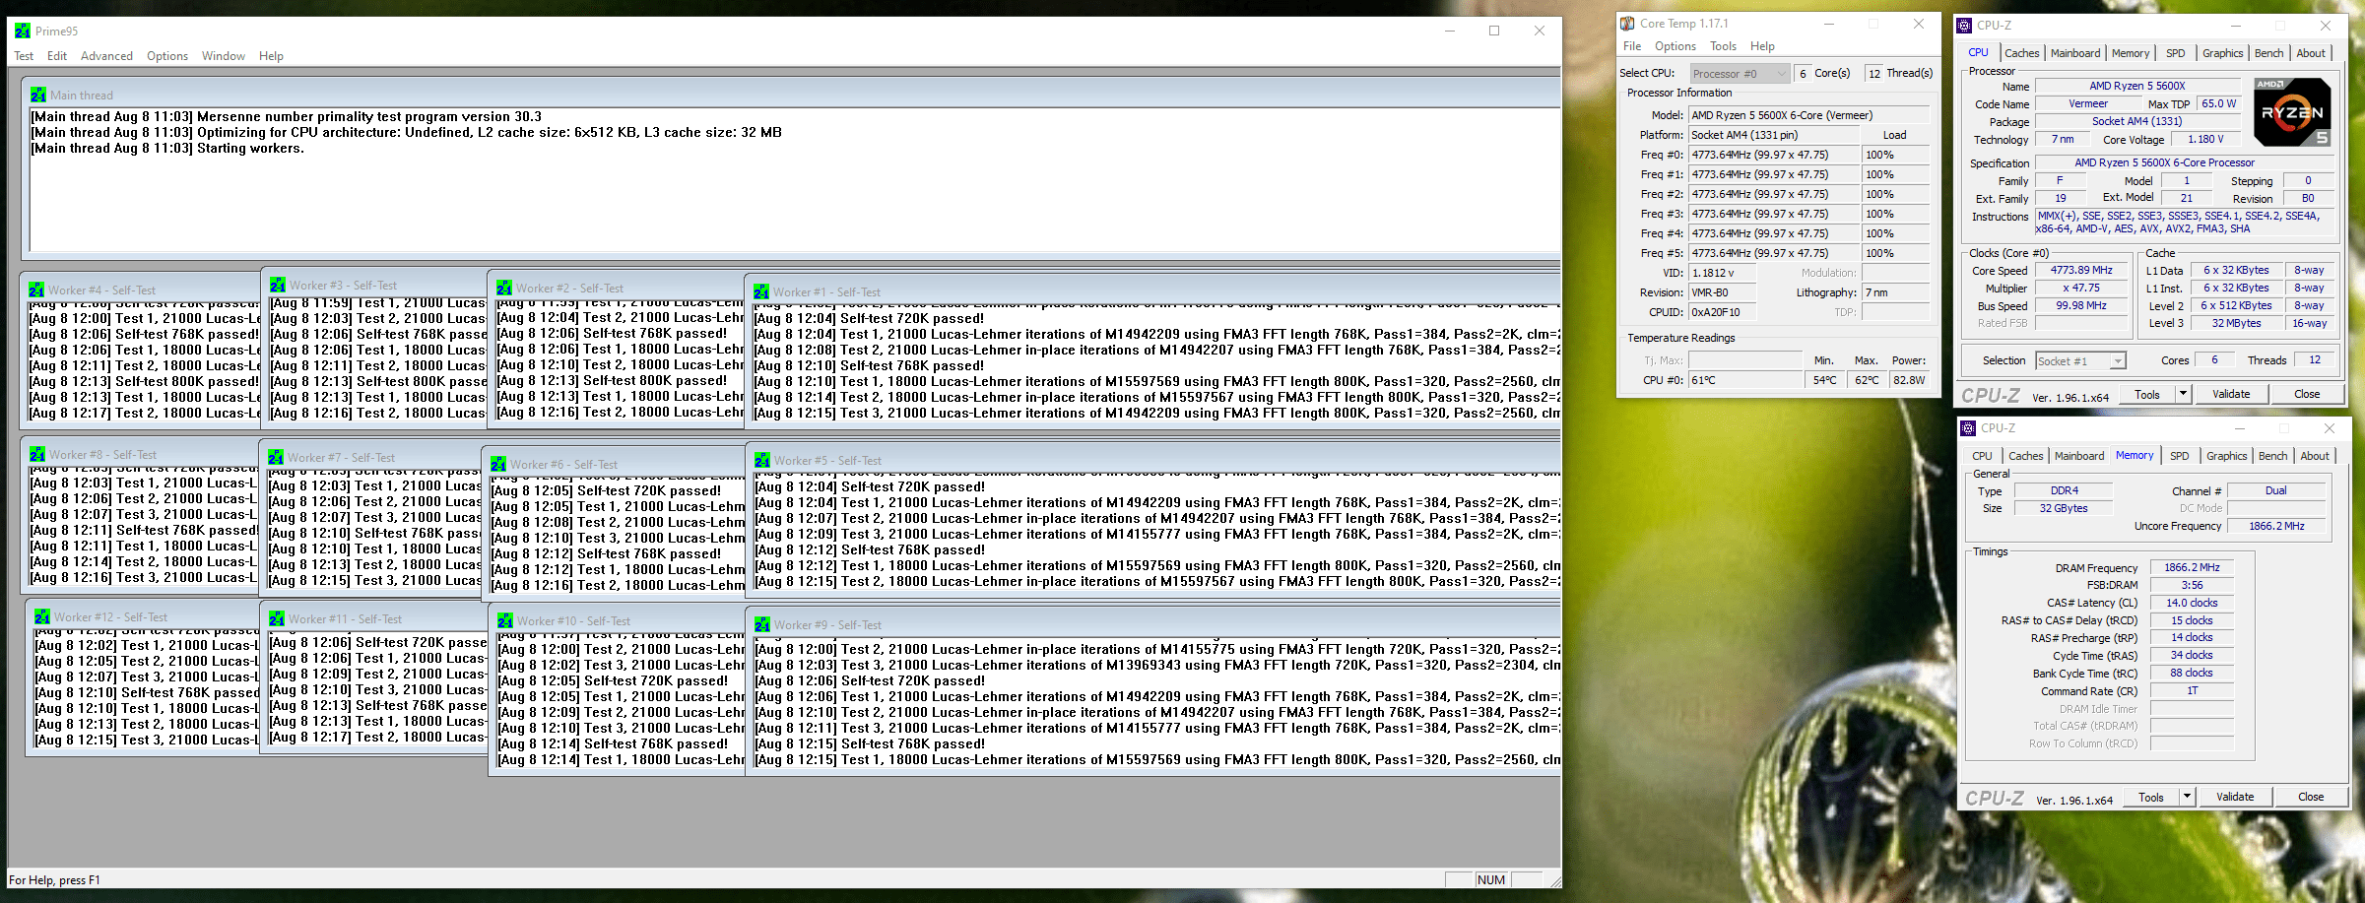
Task: Open the Tools dropdown arrow in upper CPU-Z
Action: coord(2183,394)
